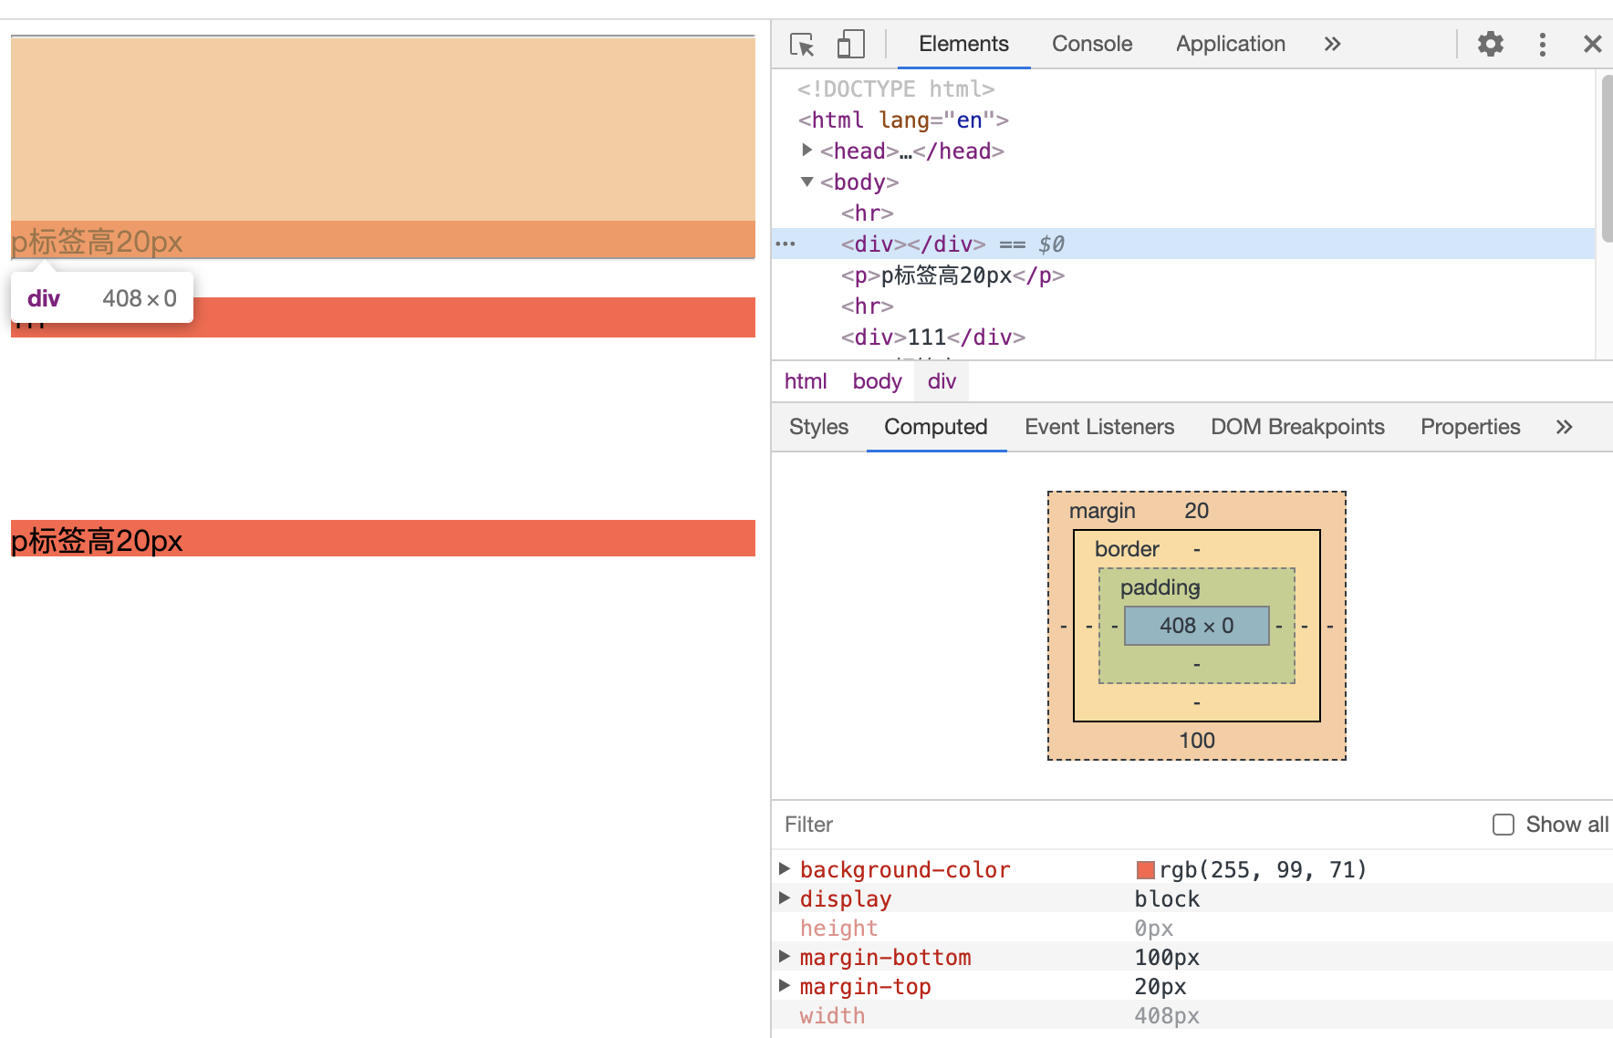Focus the computed styles Filter field
This screenshot has height=1038, width=1613.
tap(1128, 825)
